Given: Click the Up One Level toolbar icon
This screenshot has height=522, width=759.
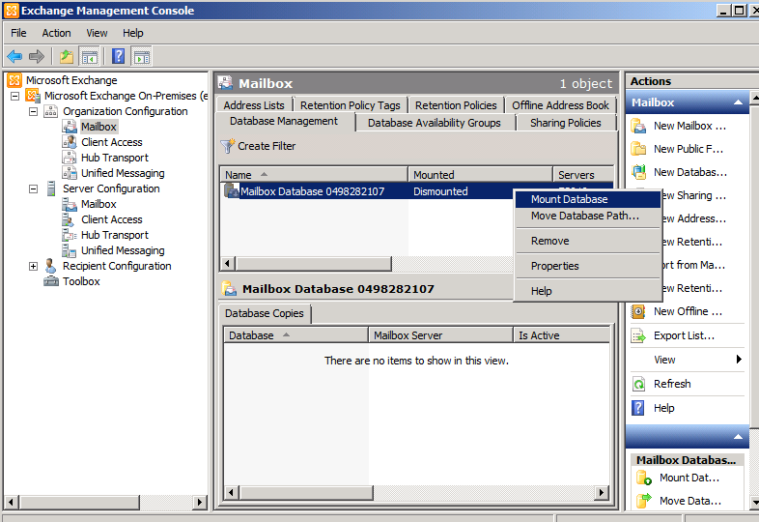Looking at the screenshot, I should click(66, 57).
